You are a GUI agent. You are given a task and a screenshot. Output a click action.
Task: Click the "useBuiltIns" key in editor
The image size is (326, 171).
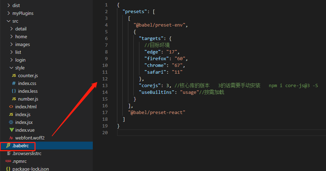[x=156, y=92]
